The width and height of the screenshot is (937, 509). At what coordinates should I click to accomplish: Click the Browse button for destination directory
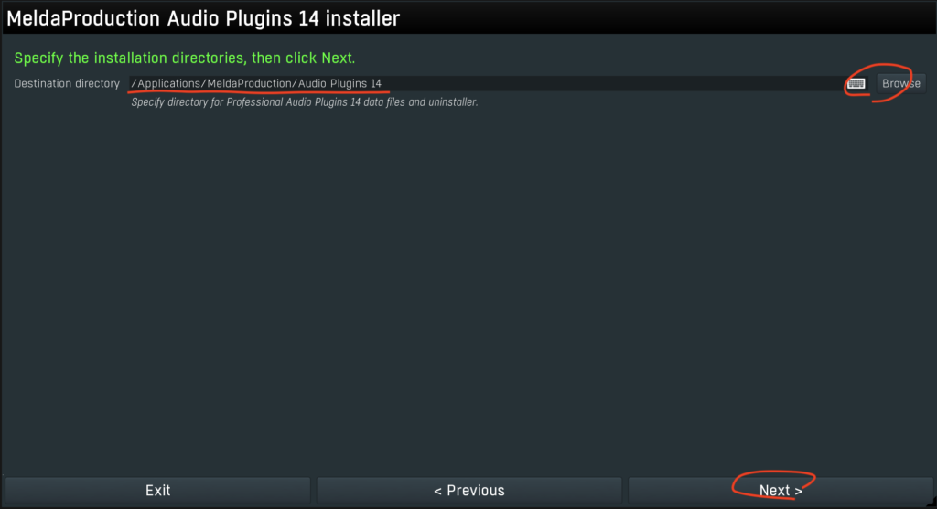point(901,83)
